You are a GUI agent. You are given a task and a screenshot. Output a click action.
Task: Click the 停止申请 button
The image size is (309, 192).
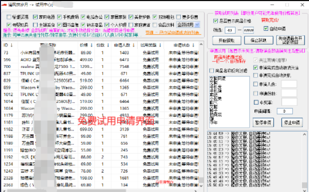[292, 123]
